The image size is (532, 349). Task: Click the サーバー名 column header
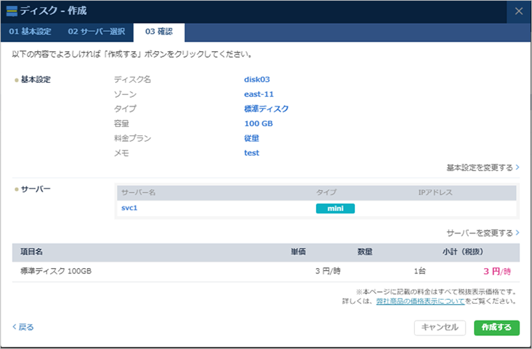point(138,192)
